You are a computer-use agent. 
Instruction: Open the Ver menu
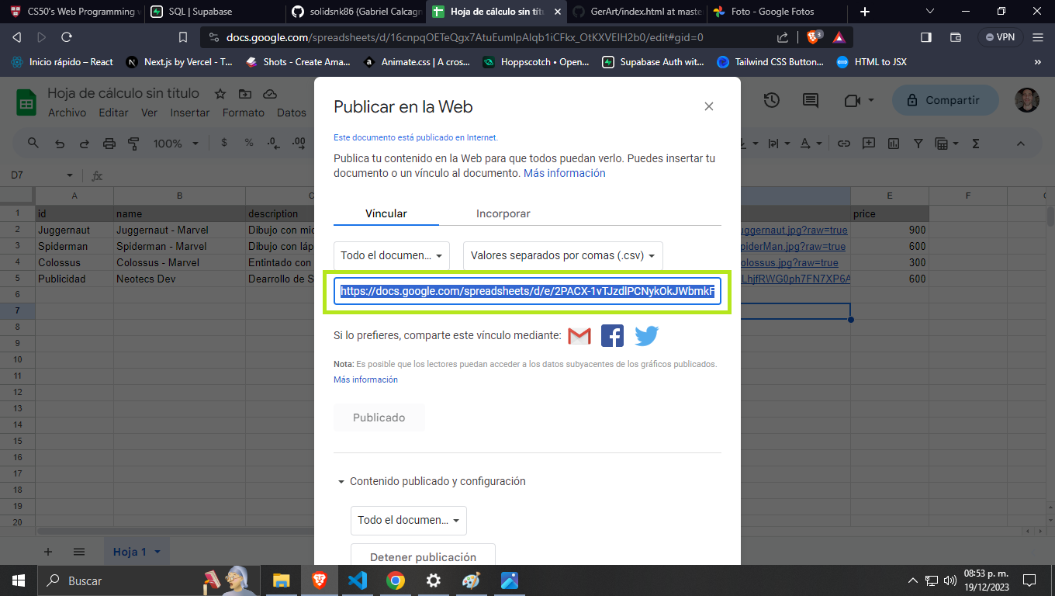149,113
